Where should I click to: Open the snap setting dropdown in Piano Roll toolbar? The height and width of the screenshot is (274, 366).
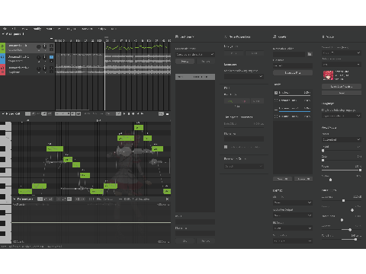pyautogui.click(x=63, y=114)
